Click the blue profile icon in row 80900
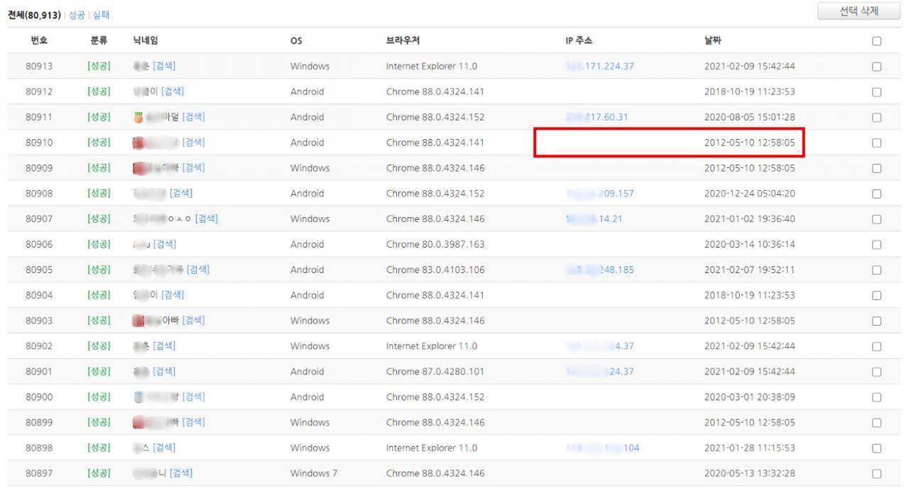This screenshot has width=909, height=493. (138, 397)
